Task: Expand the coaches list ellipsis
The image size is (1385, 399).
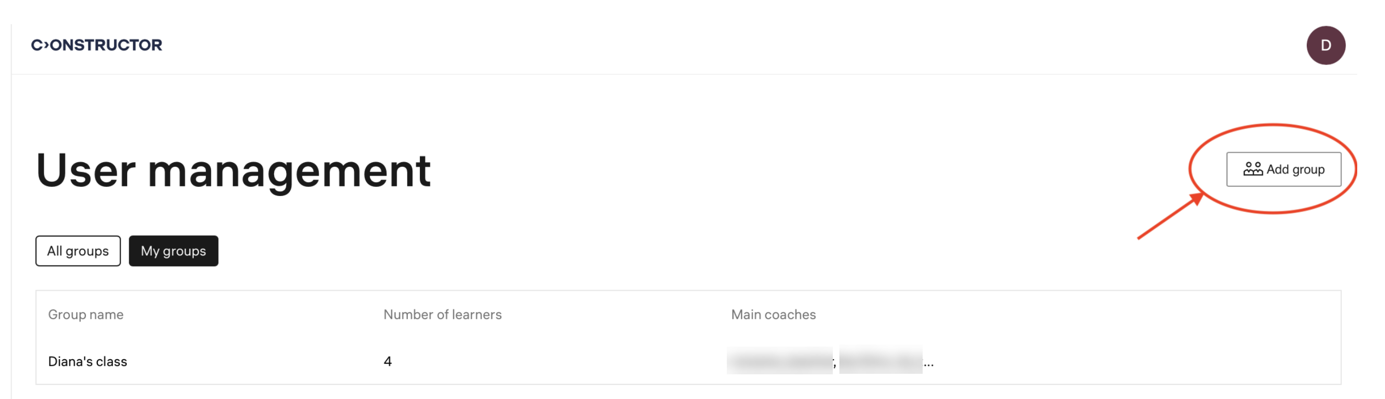Action: 929,364
